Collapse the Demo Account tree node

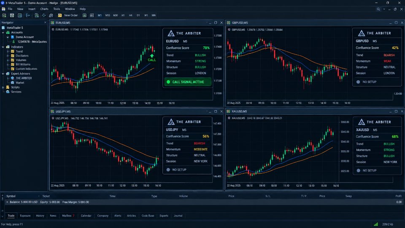click(x=8, y=37)
